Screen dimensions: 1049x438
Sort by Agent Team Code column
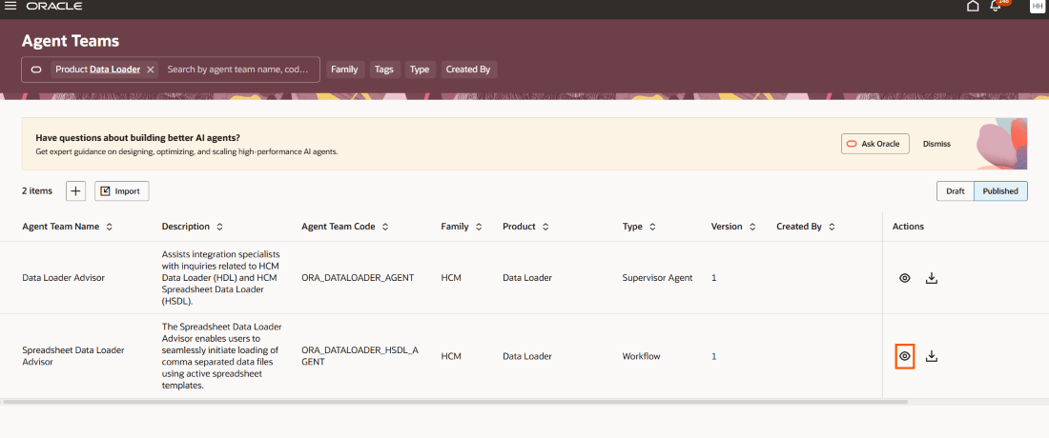coord(385,227)
